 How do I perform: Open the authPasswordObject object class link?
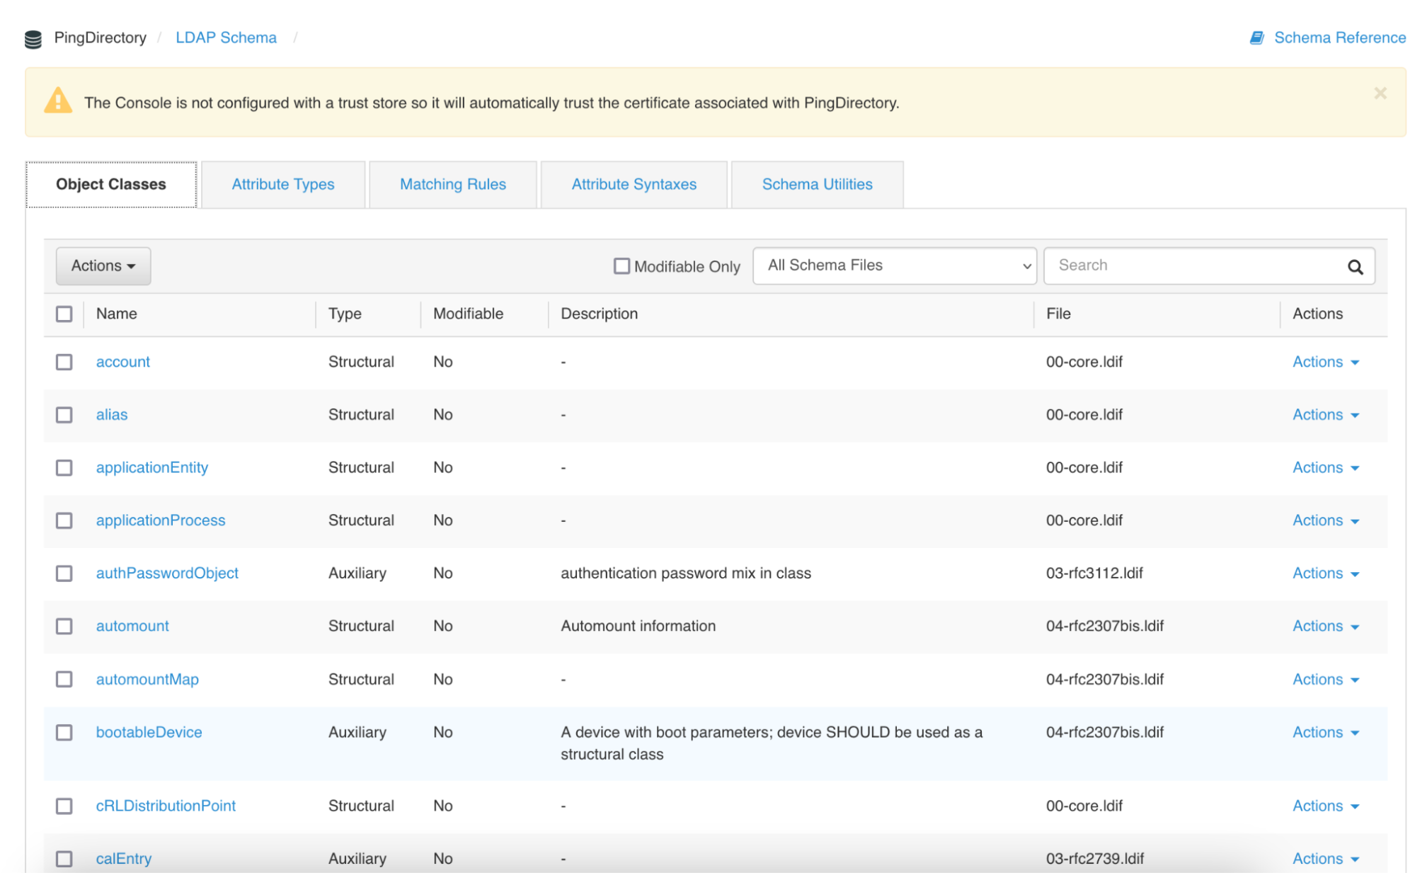coord(167,574)
